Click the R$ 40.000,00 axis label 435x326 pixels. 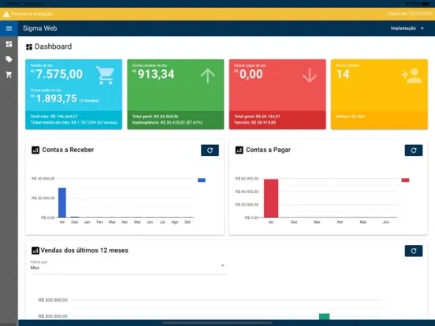43,179
